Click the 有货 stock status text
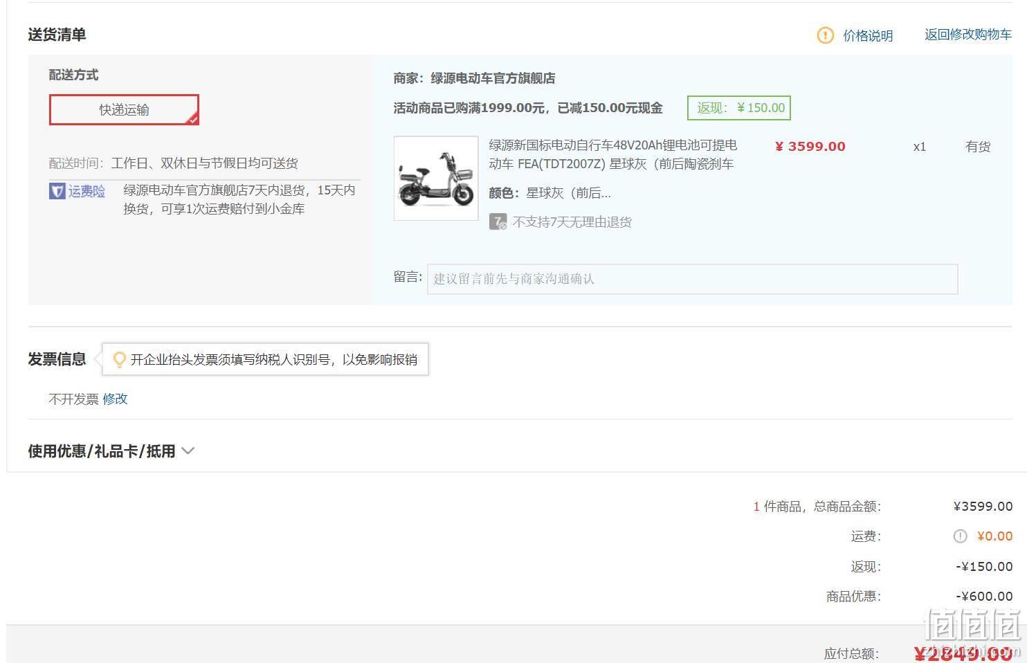Viewport: 1027px width, 663px height. (x=978, y=147)
